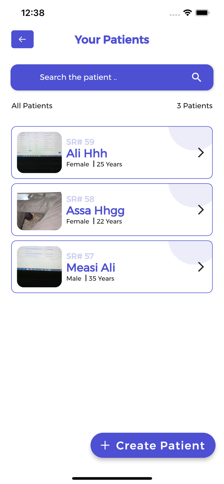224x484 pixels.
Task: Click the plus icon on Create Patient
Action: coord(105,445)
